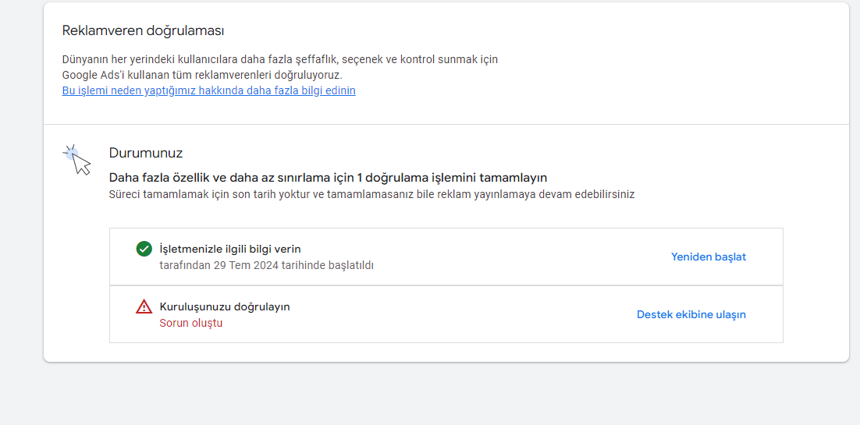Click the red warning triangle icon

(144, 306)
